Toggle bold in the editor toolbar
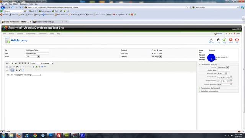 coord(7,64)
